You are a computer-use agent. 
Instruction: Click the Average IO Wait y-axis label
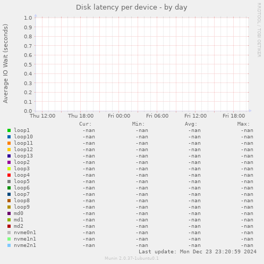(x=5, y=63)
